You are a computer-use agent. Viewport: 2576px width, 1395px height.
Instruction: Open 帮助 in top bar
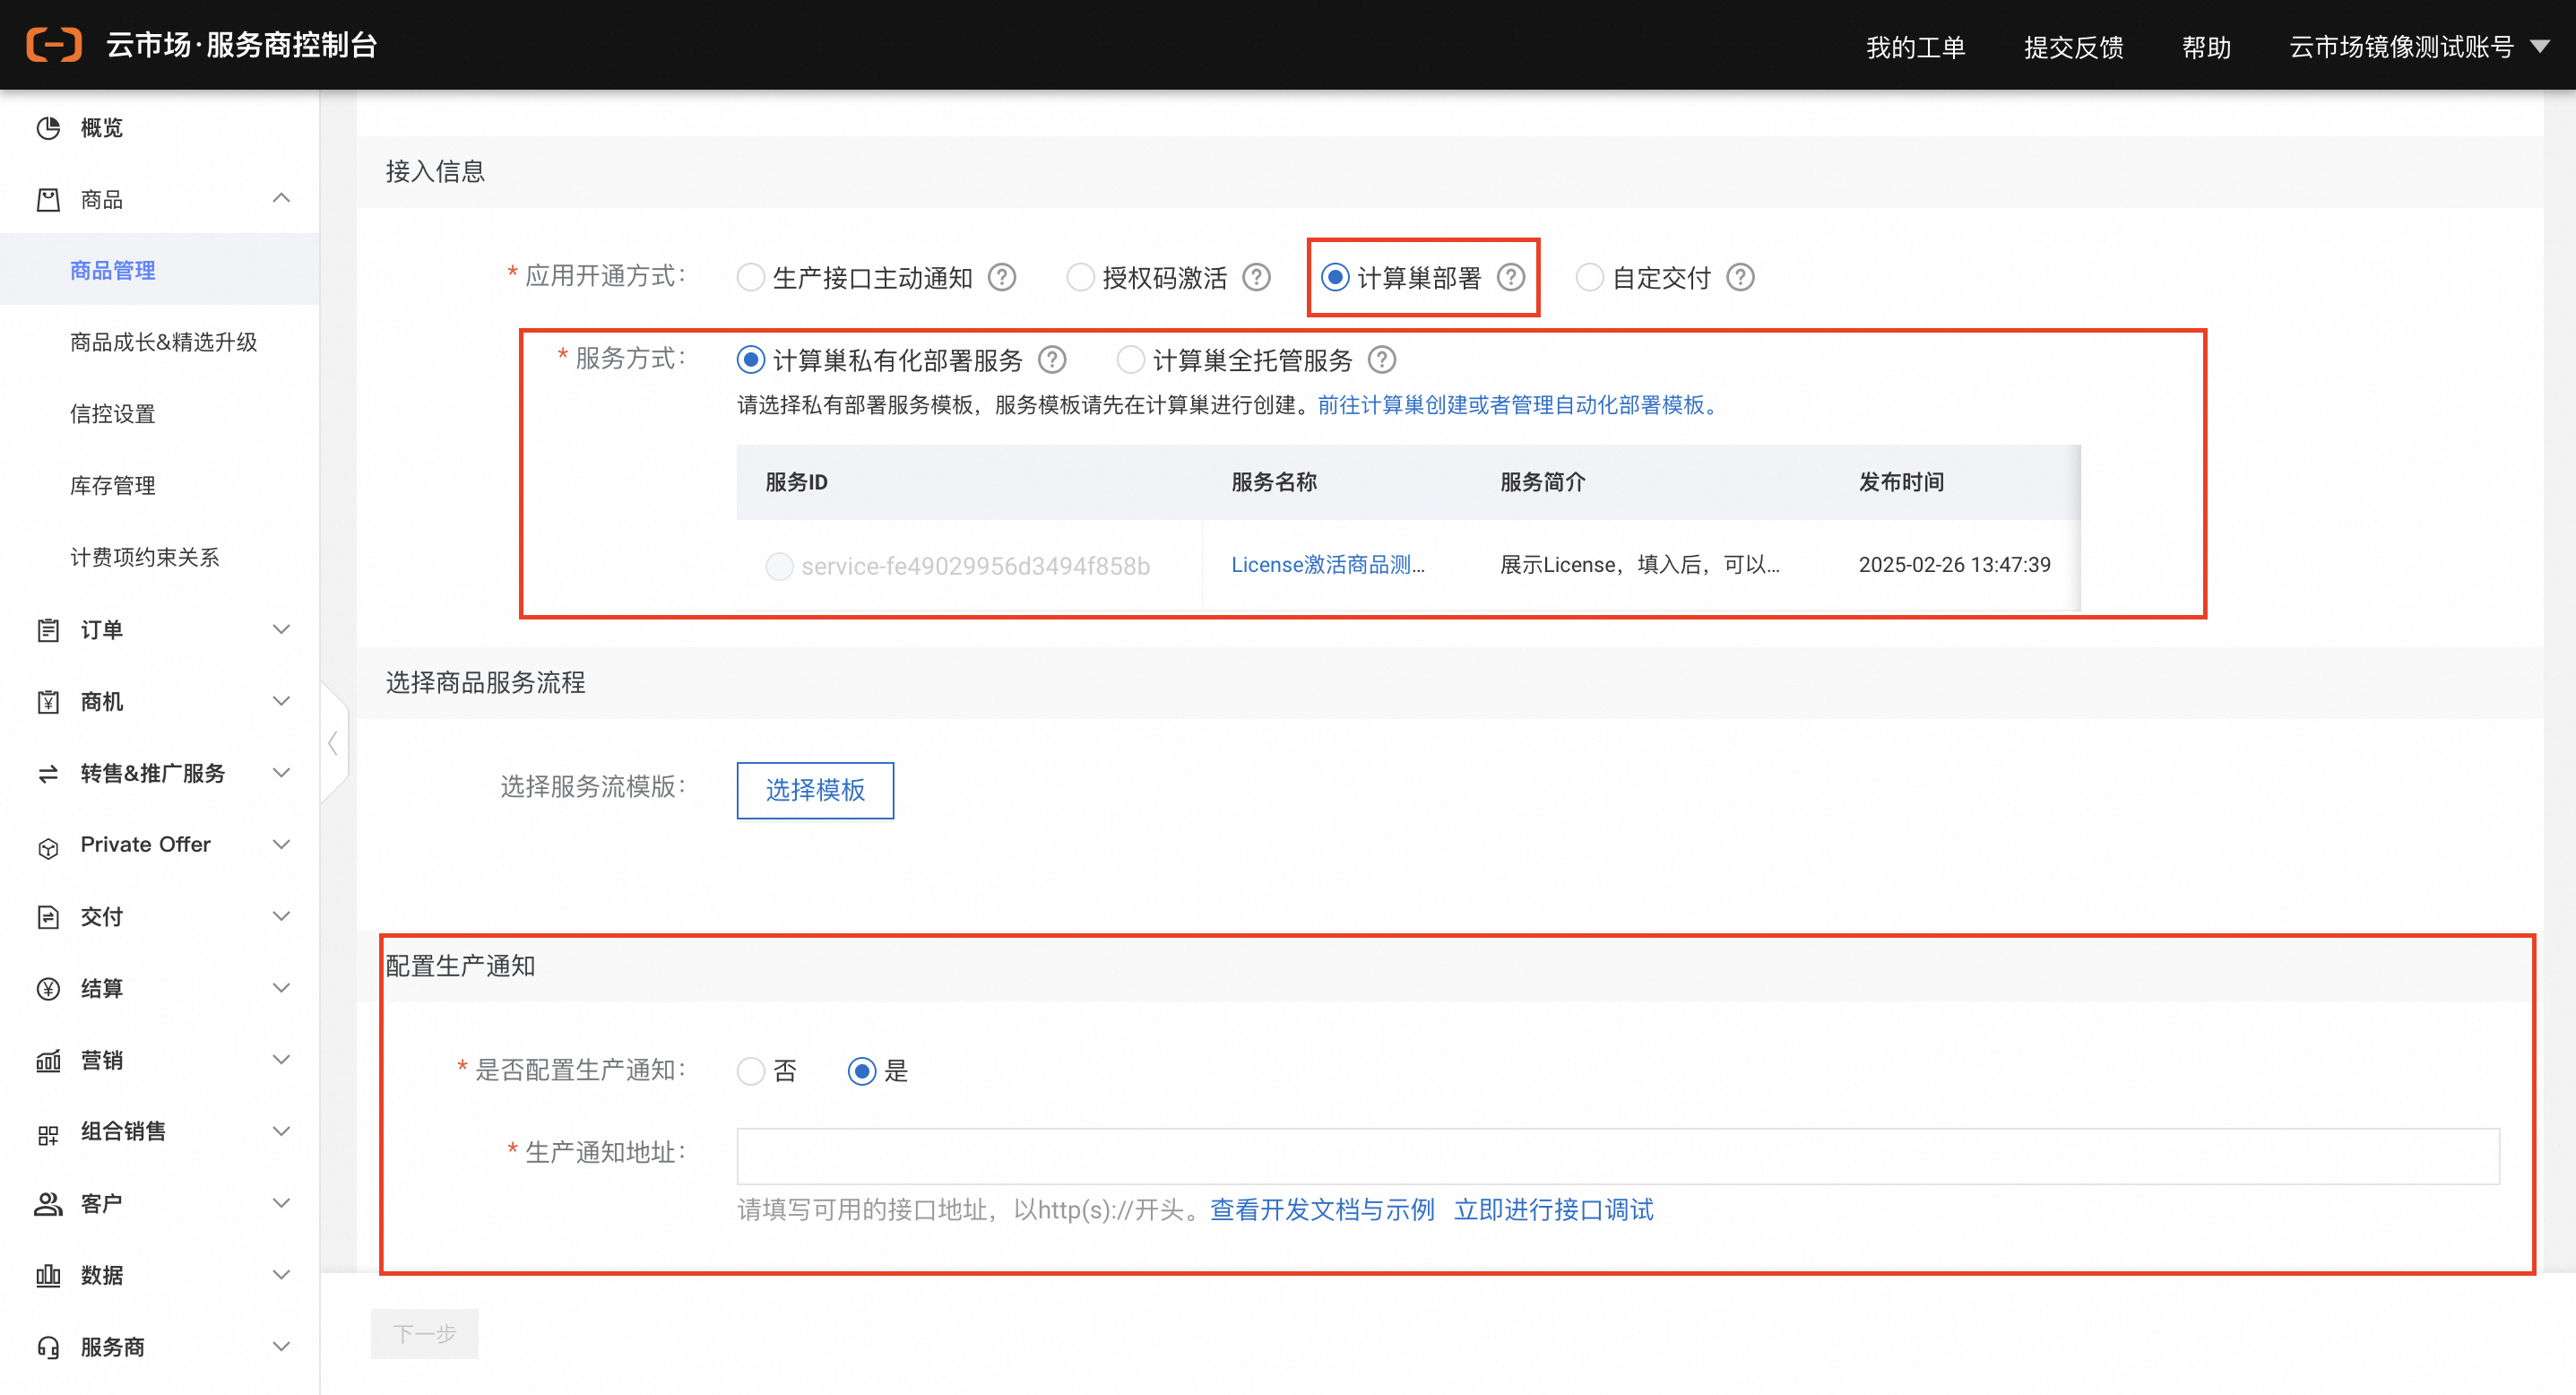tap(2205, 47)
